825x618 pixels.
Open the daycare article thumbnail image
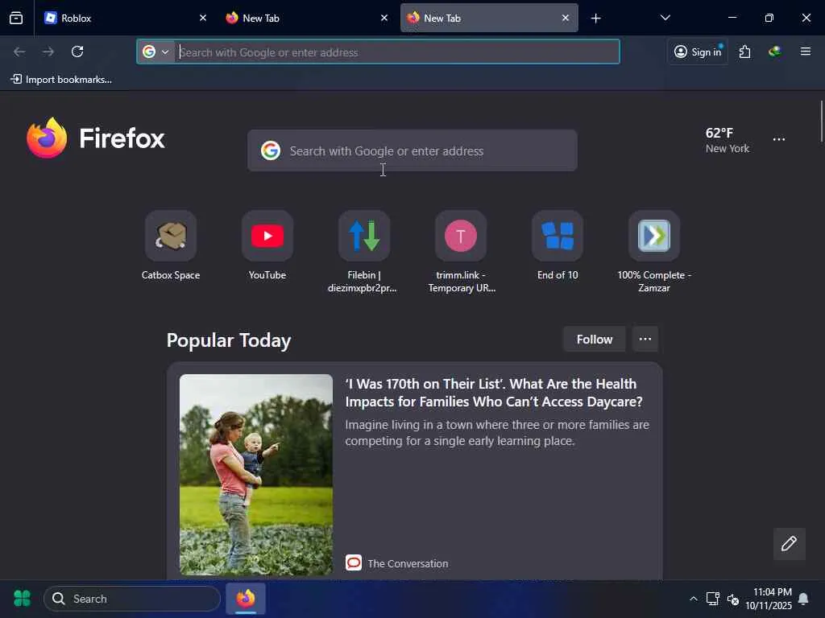click(x=256, y=475)
